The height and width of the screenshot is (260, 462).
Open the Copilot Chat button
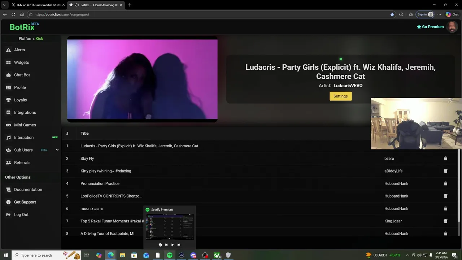452,14
